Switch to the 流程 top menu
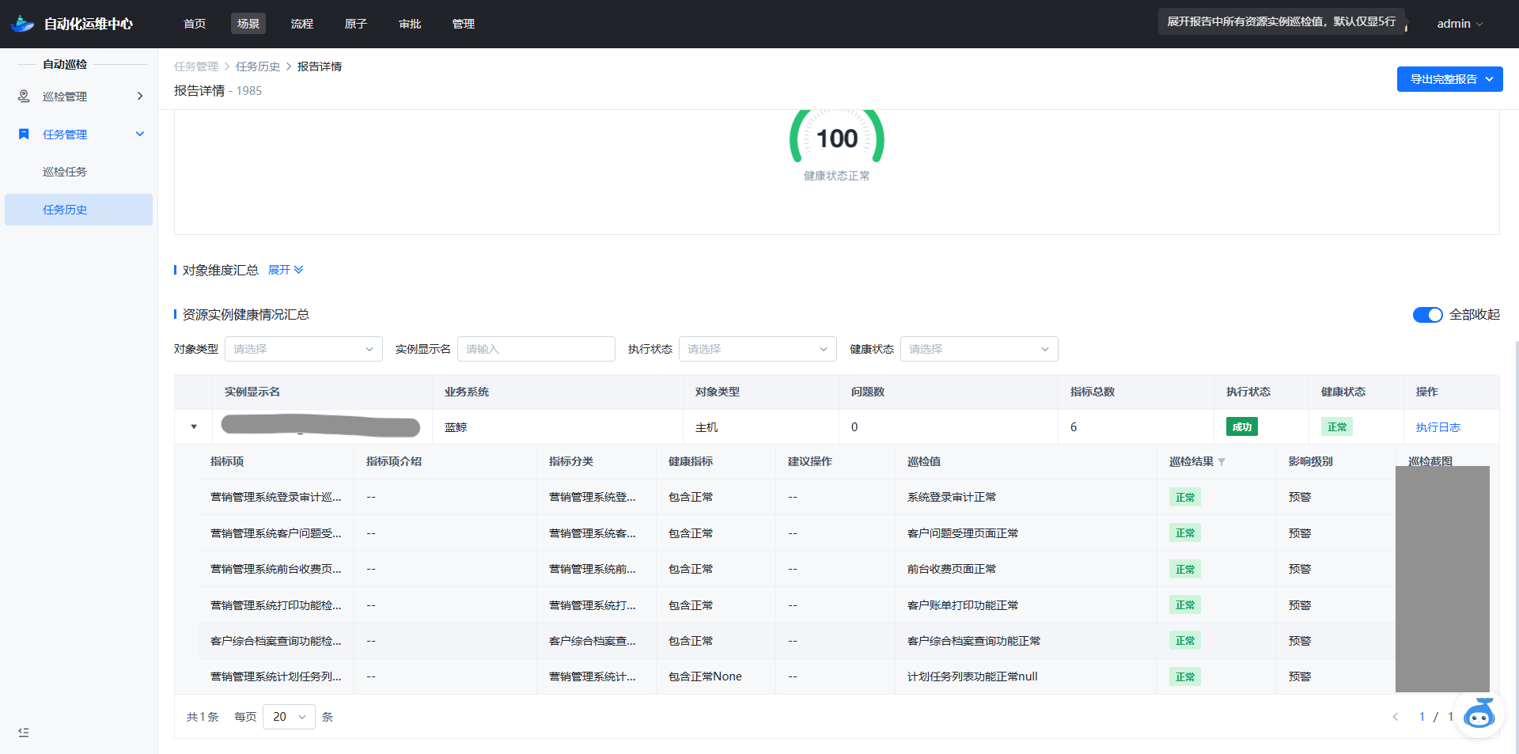Image resolution: width=1519 pixels, height=754 pixels. tap(301, 24)
